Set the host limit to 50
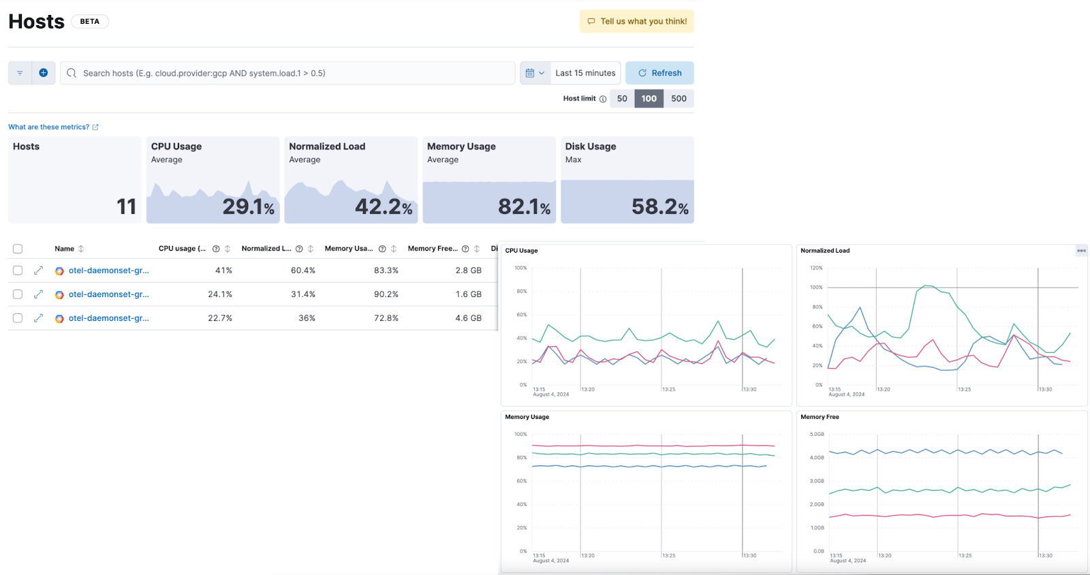This screenshot has height=575, width=1090. 622,99
